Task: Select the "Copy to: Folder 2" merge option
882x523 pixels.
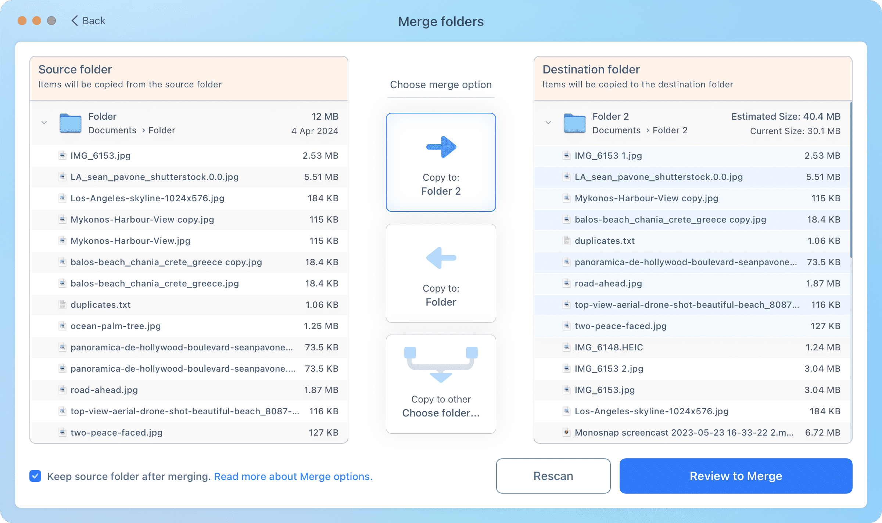Action: [441, 162]
